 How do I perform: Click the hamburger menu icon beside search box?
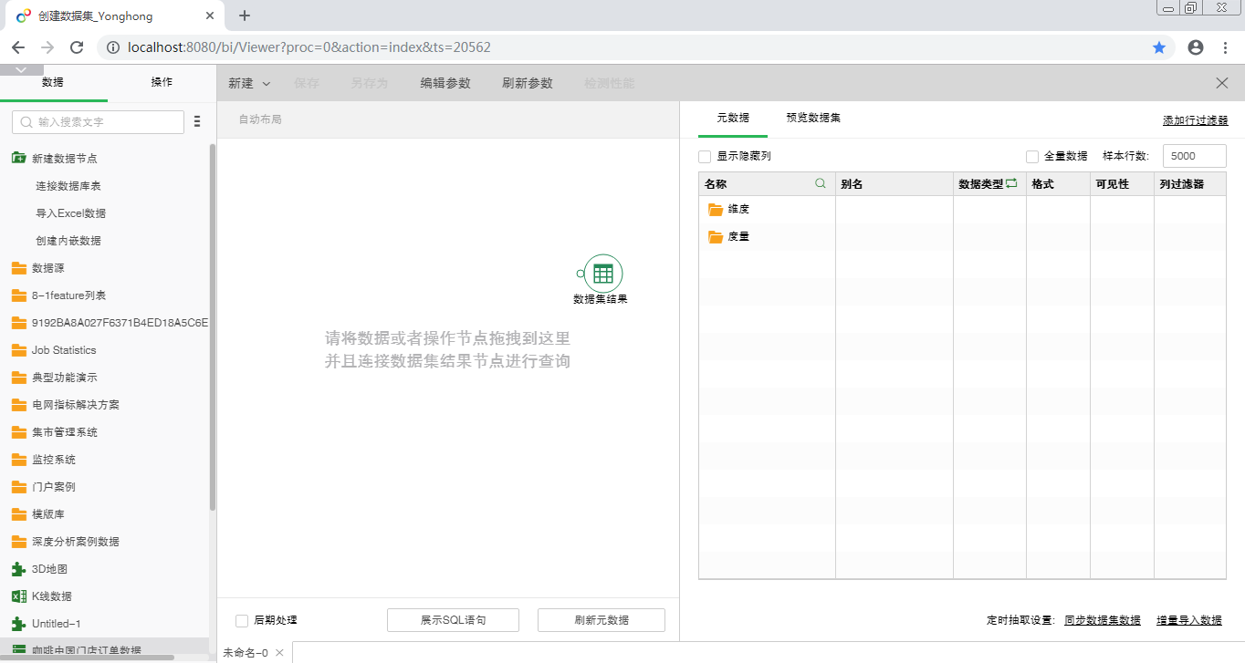pyautogui.click(x=197, y=120)
